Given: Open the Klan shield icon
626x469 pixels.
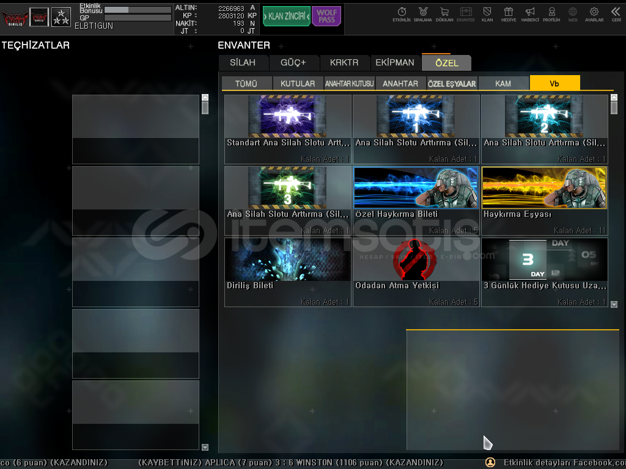Looking at the screenshot, I should [487, 13].
